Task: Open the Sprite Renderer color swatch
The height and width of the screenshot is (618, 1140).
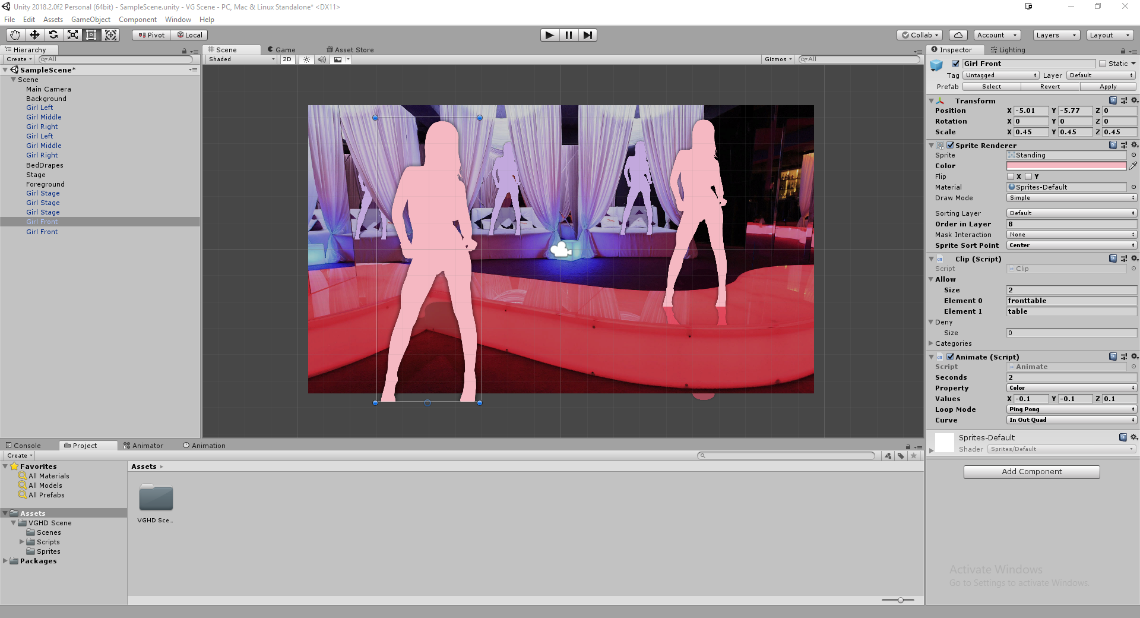Action: point(1066,166)
